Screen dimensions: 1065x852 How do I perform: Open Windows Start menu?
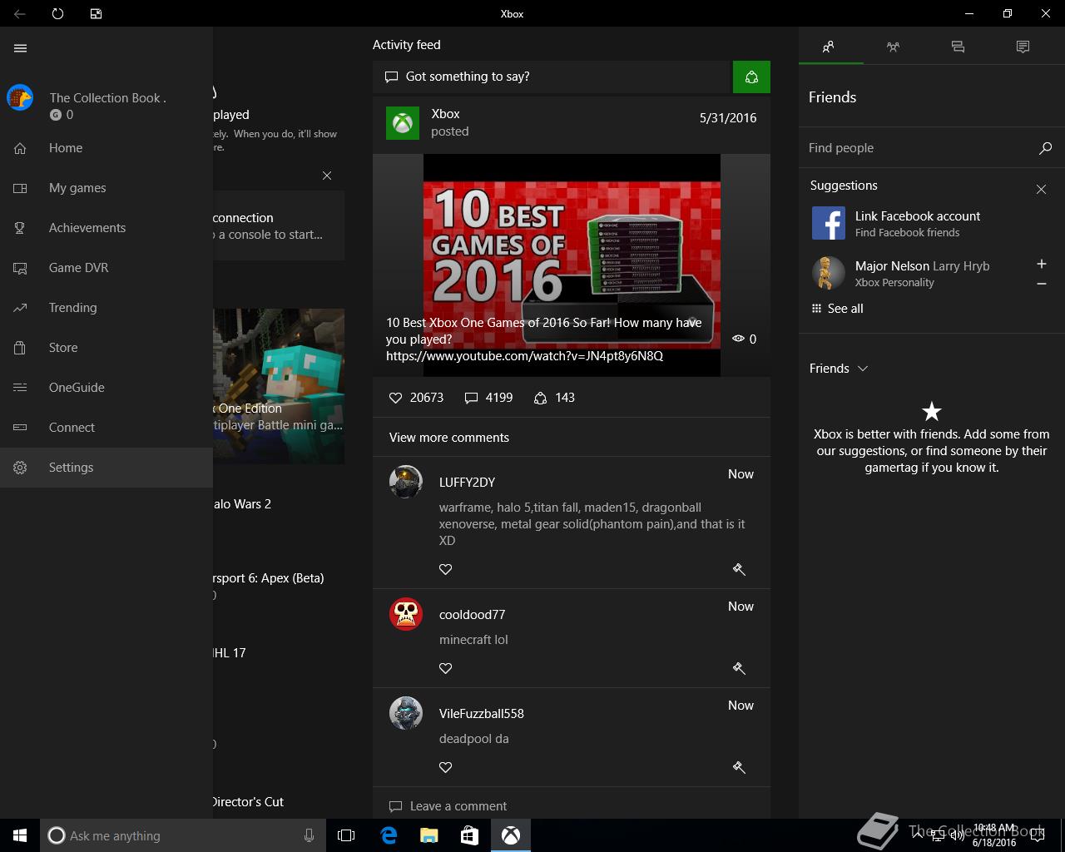click(20, 835)
